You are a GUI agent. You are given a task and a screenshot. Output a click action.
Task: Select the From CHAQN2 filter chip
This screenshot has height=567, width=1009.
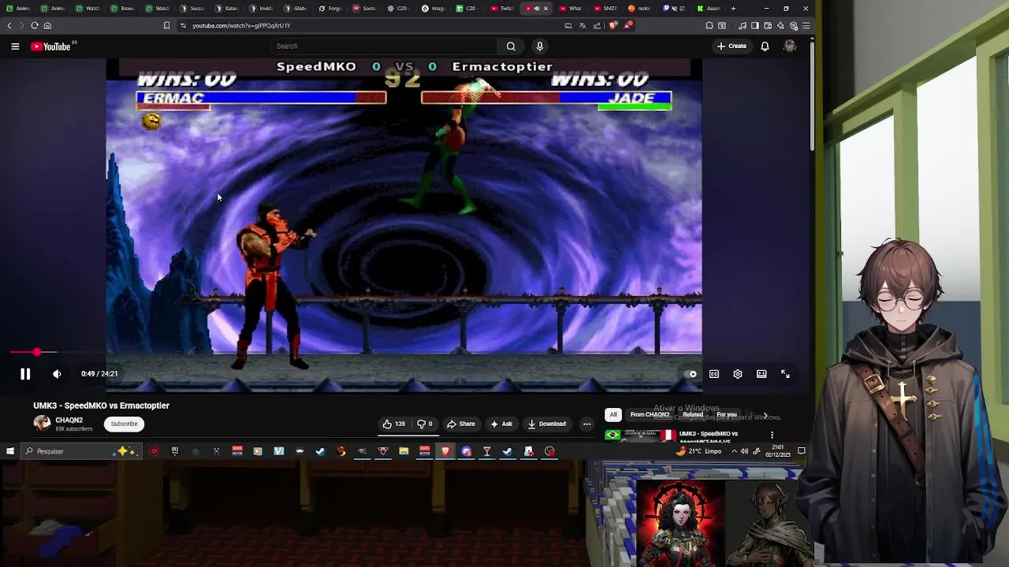click(650, 415)
